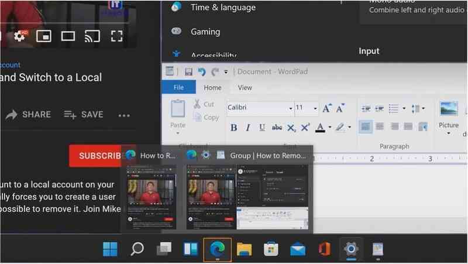This screenshot has height=264, width=468.
Task: Switch YouTube video to theater mode
Action: 68,36
